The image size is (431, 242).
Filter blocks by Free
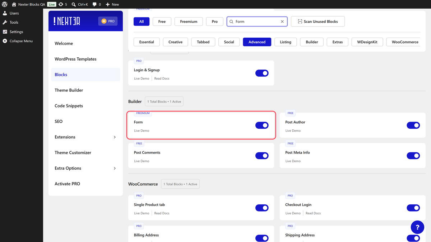[162, 22]
